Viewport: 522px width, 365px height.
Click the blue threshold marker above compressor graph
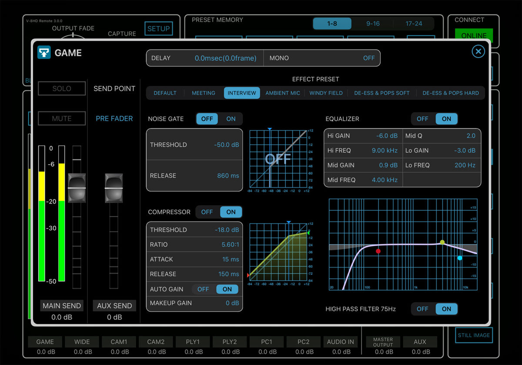click(289, 222)
